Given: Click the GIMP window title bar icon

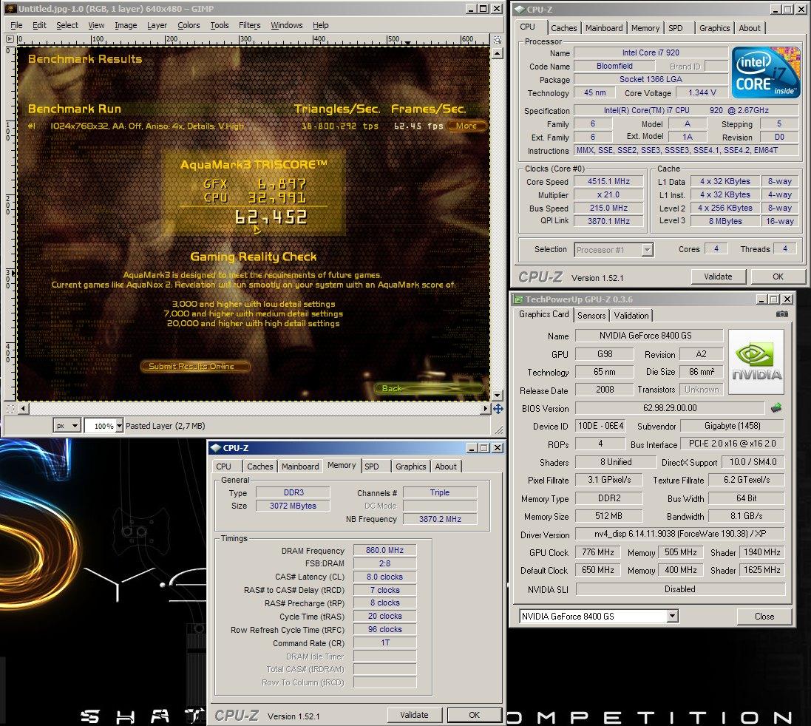Looking at the screenshot, I should pyautogui.click(x=10, y=8).
